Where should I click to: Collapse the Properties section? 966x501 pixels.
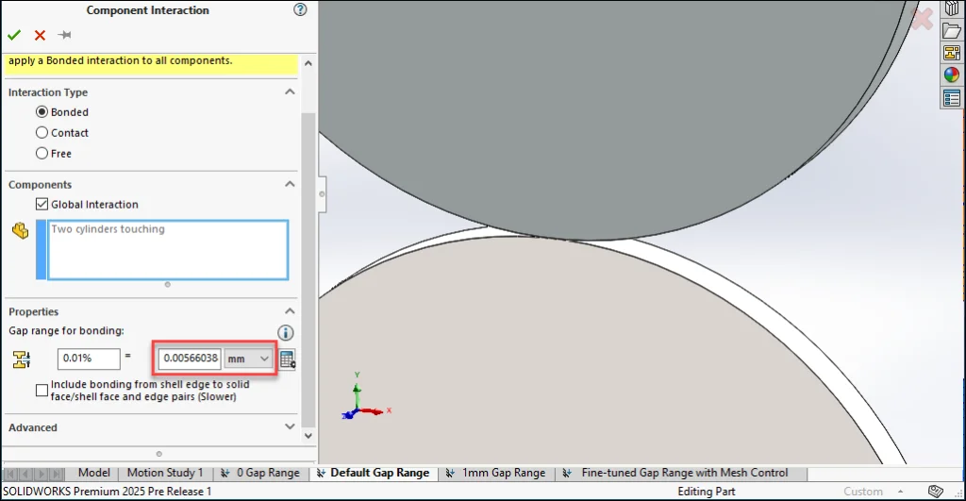(290, 311)
